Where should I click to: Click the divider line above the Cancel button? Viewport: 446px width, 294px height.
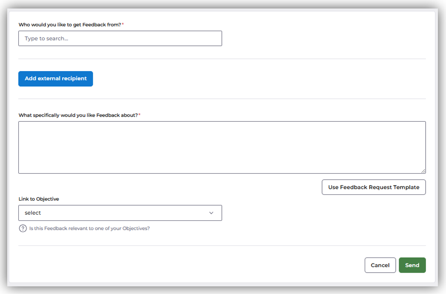coord(222,245)
